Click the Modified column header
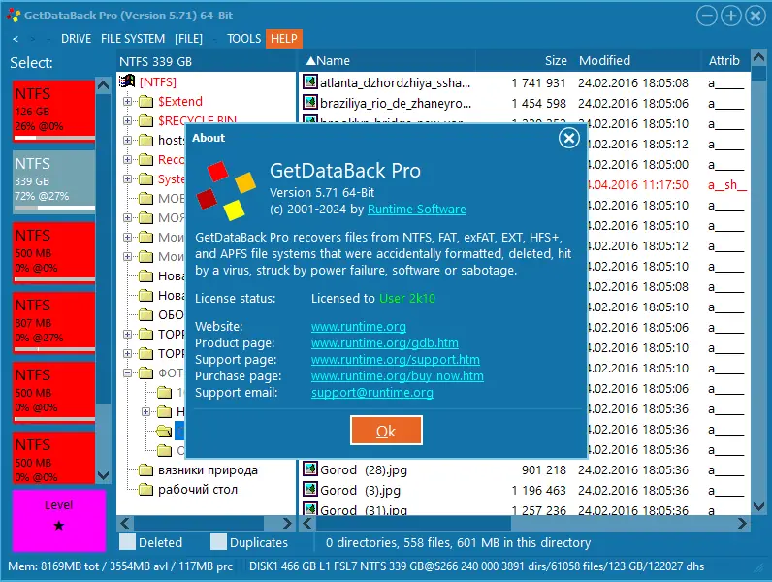The width and height of the screenshot is (772, 582). click(x=604, y=60)
